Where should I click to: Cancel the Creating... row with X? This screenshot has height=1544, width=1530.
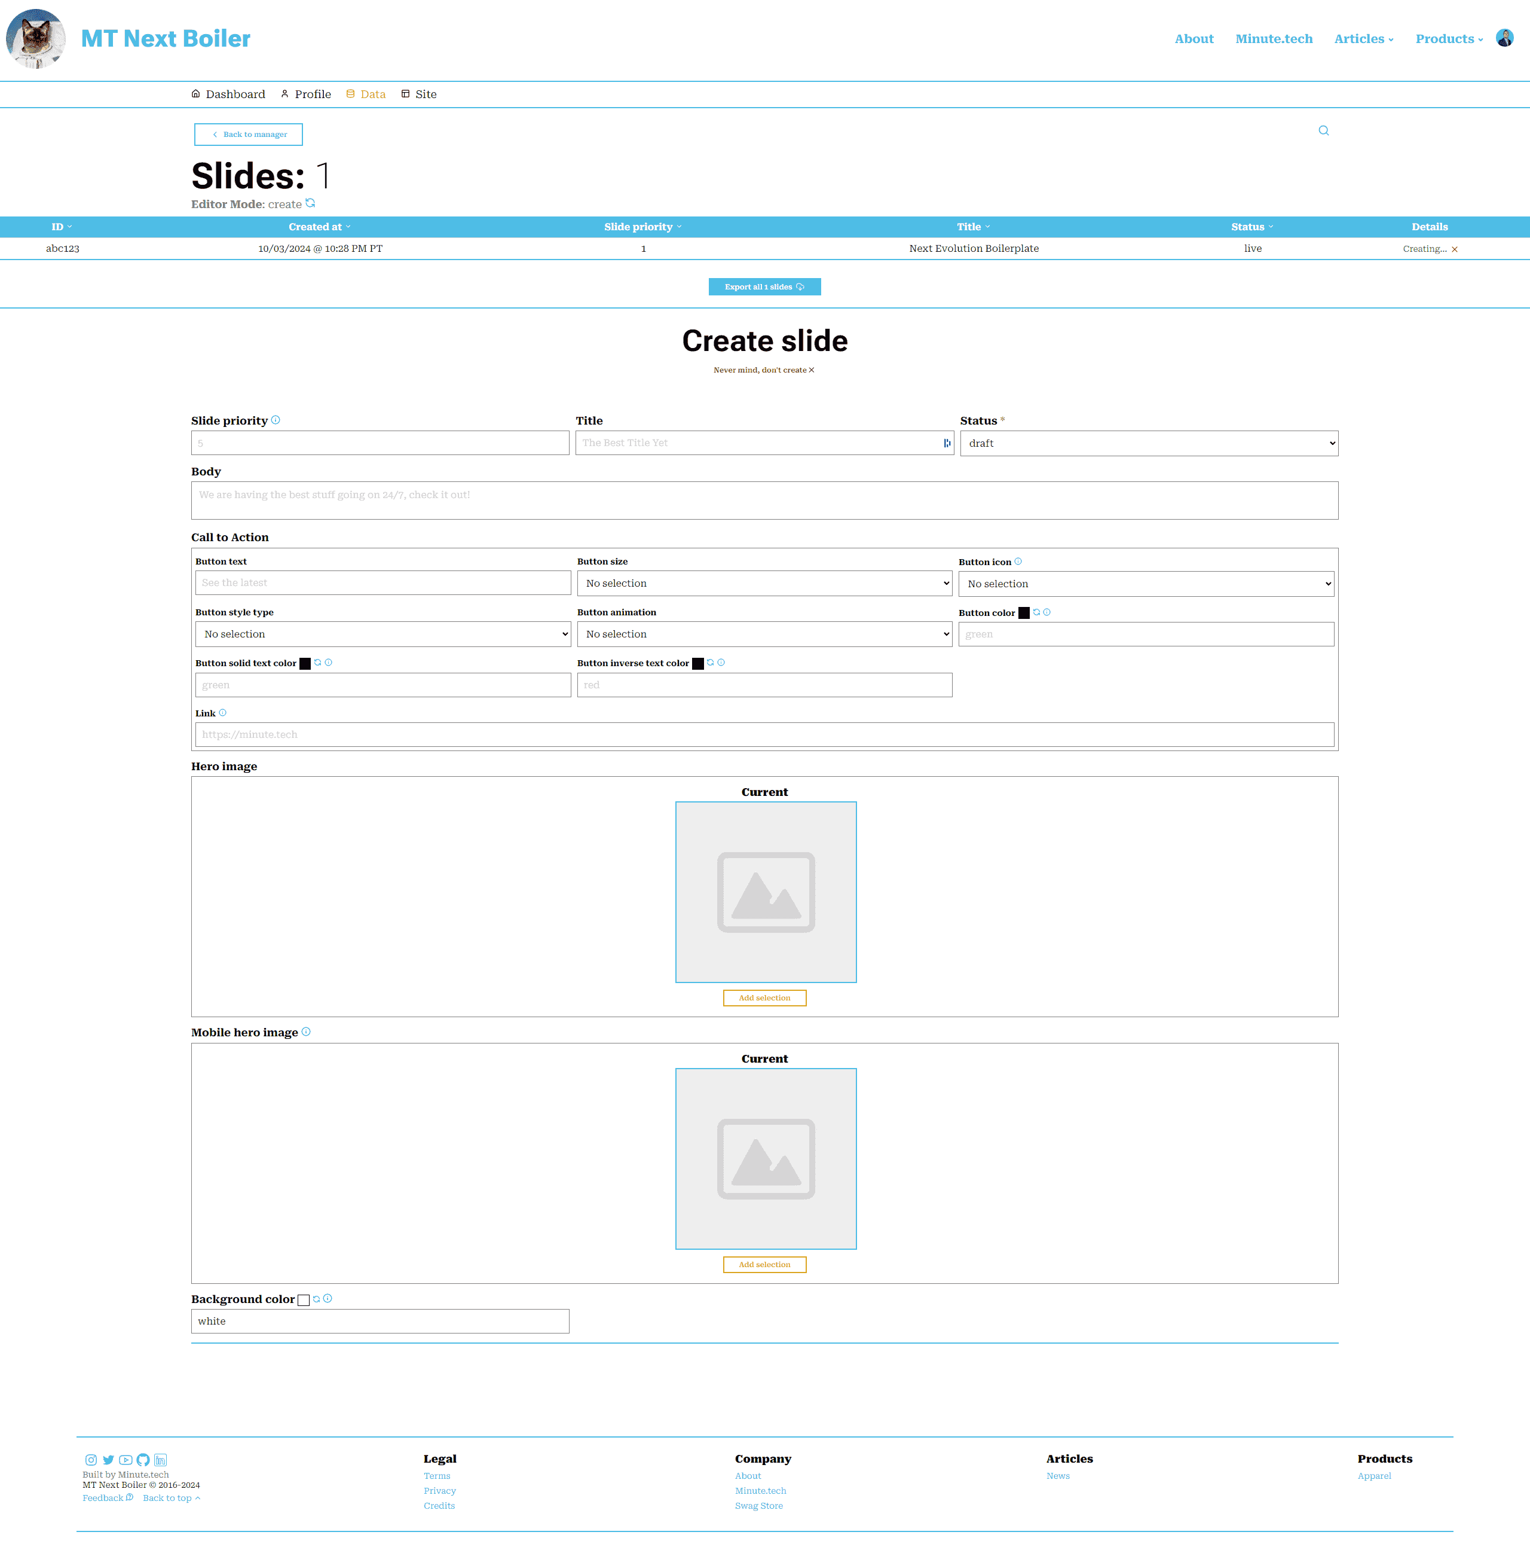tap(1454, 249)
